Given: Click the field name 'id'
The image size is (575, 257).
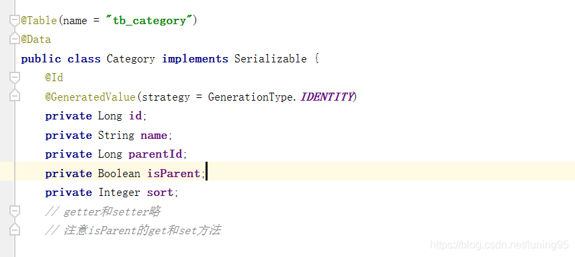Looking at the screenshot, I should click(x=135, y=116).
